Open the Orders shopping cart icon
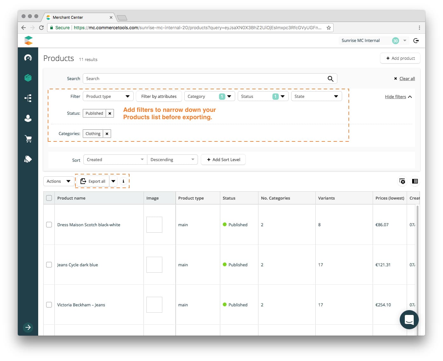 pos(28,139)
